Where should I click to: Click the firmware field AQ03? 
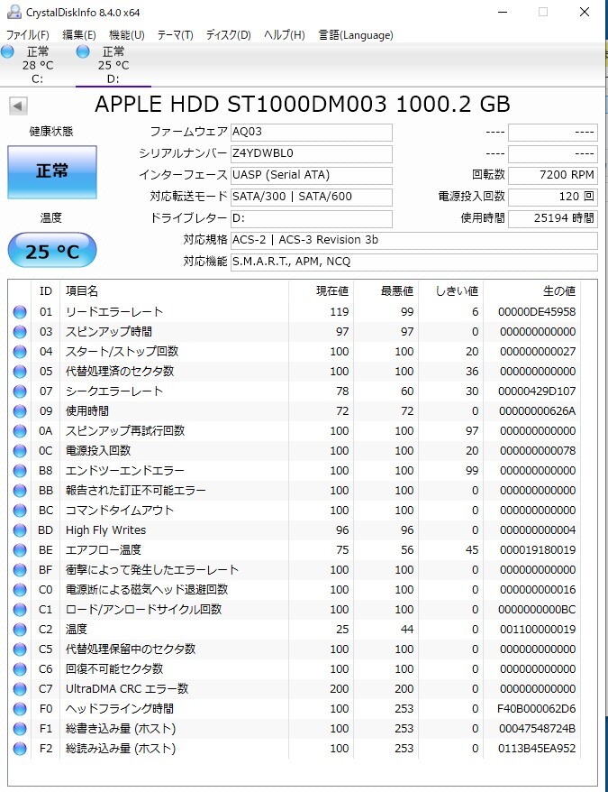point(312,133)
